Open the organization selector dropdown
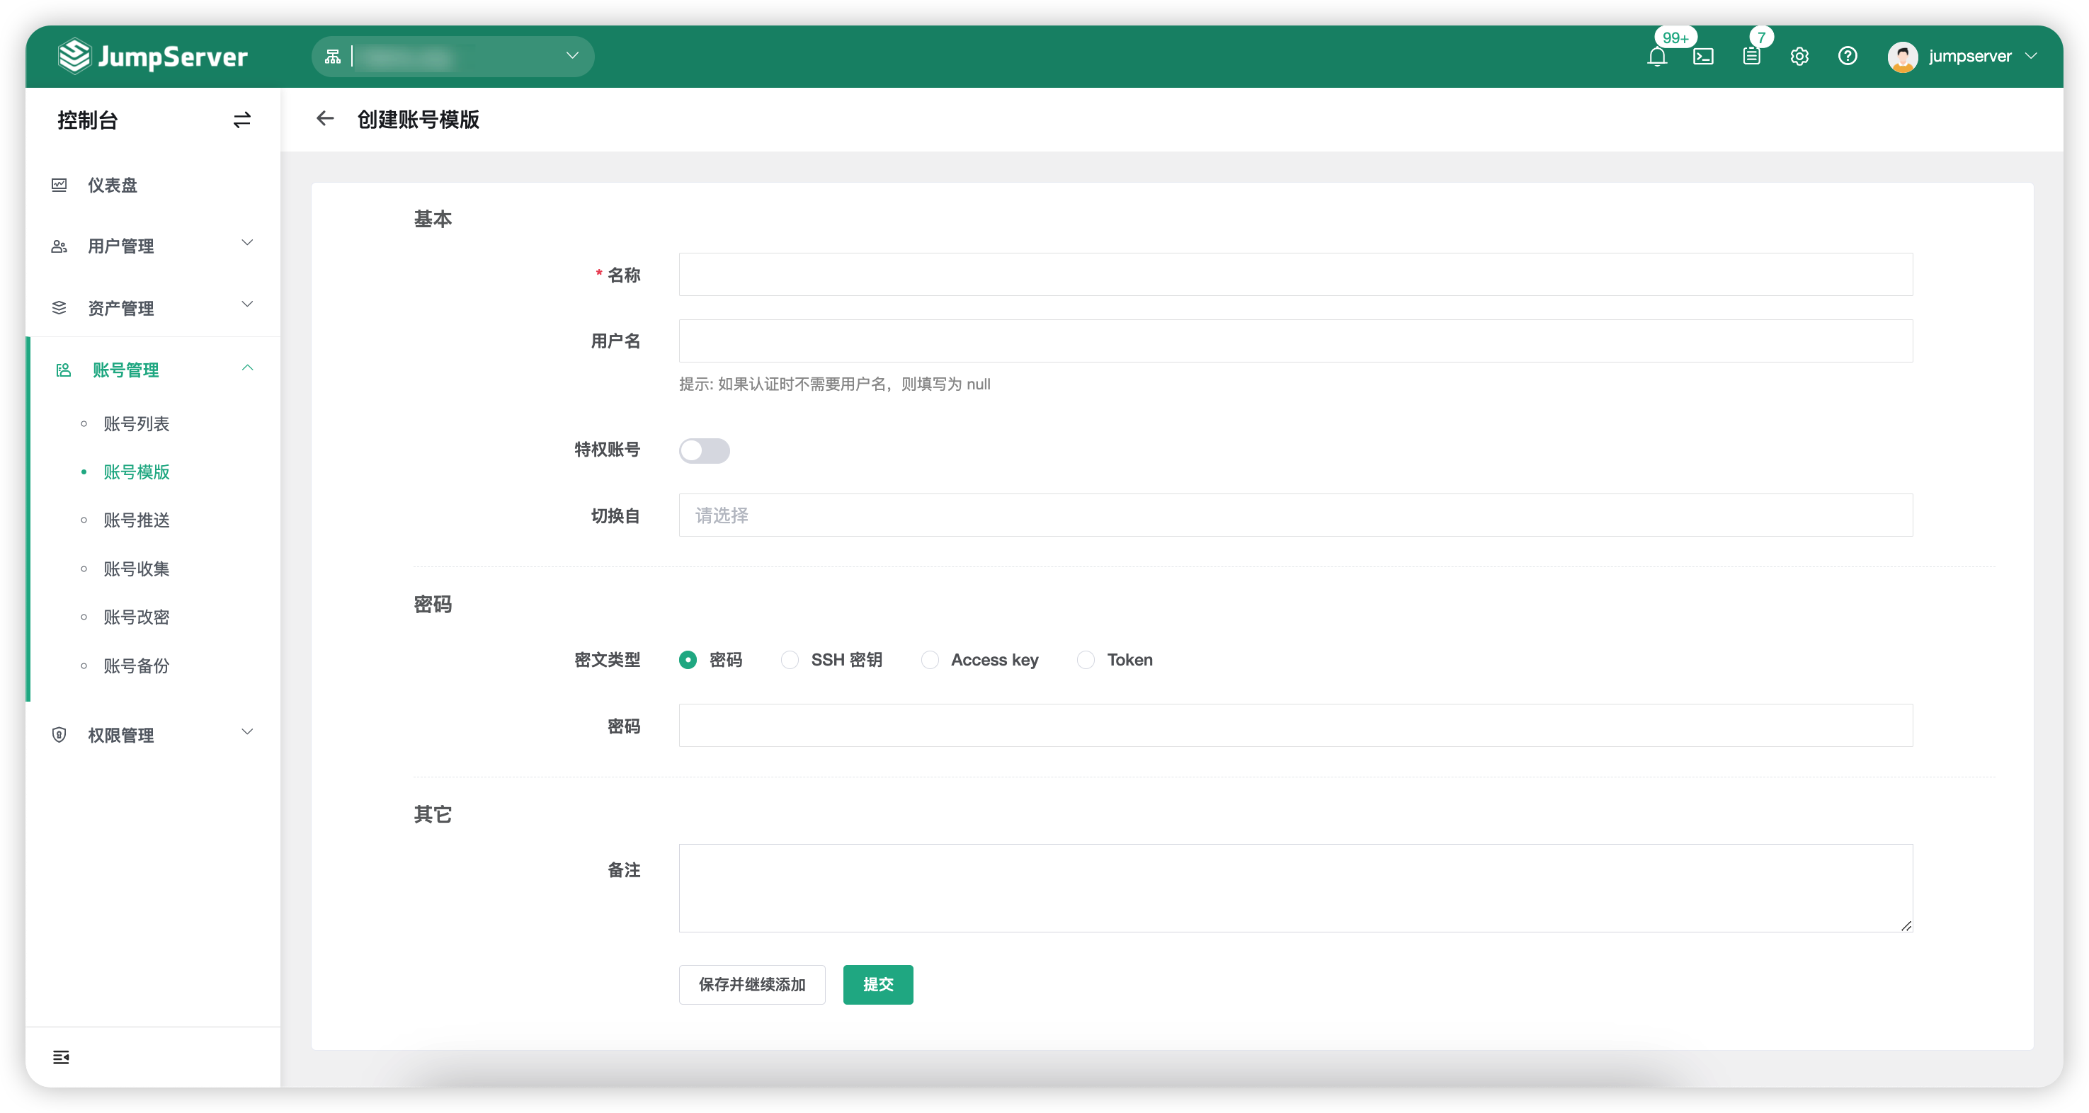The width and height of the screenshot is (2089, 1113). click(452, 56)
